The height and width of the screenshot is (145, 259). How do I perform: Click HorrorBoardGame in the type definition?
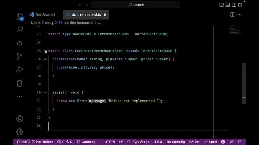coord(150,34)
